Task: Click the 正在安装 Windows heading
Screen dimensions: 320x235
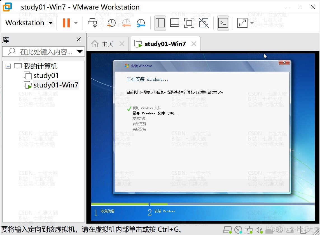Action: tap(147, 79)
